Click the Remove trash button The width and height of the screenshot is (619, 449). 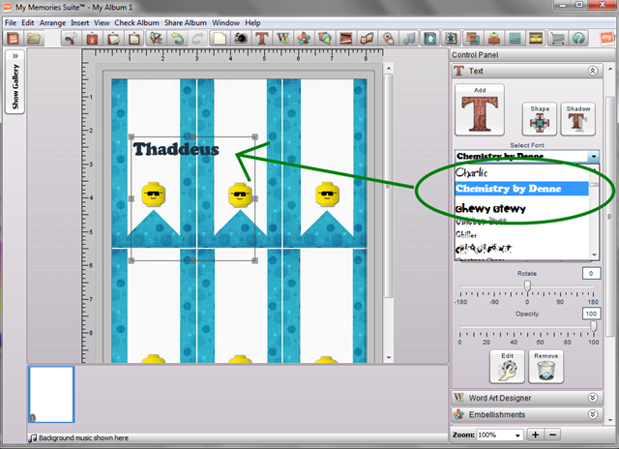point(545,367)
